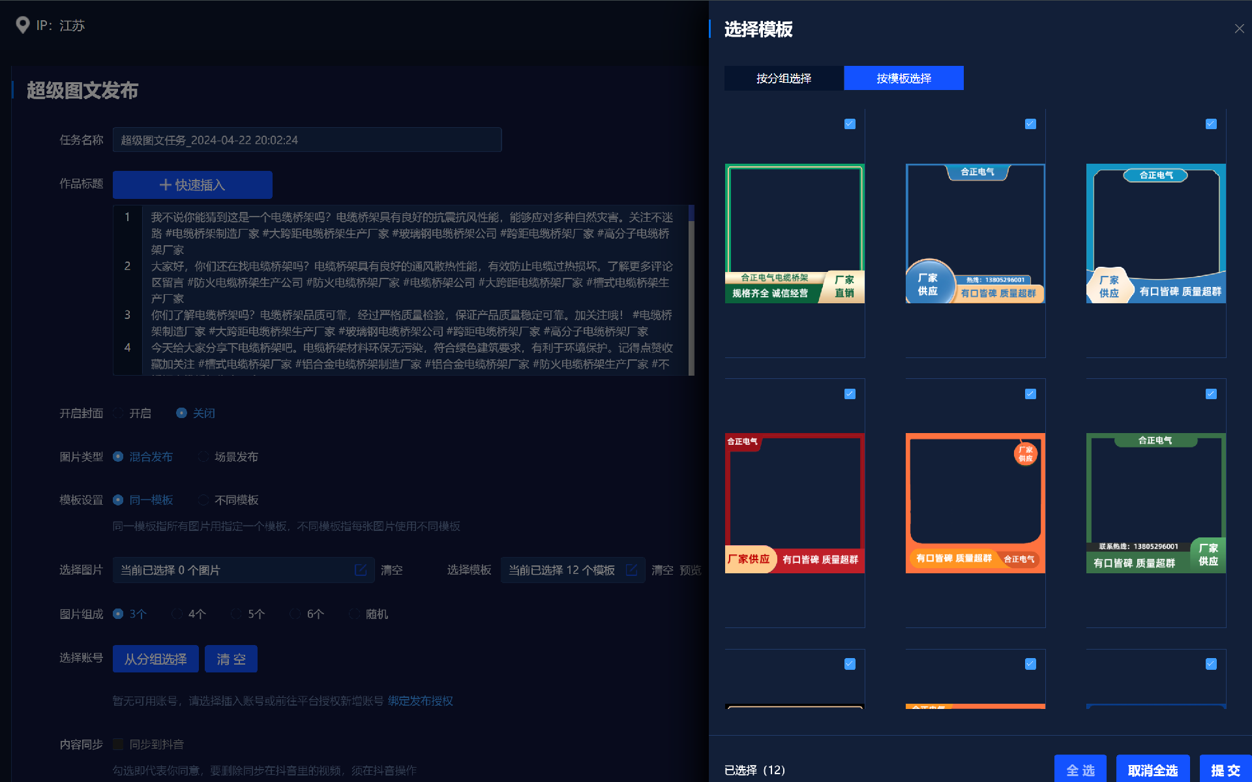
Task: Click the title editor vertical scrollbar
Action: coord(691,290)
